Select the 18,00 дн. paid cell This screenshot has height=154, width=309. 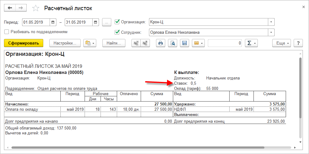click(x=129, y=109)
